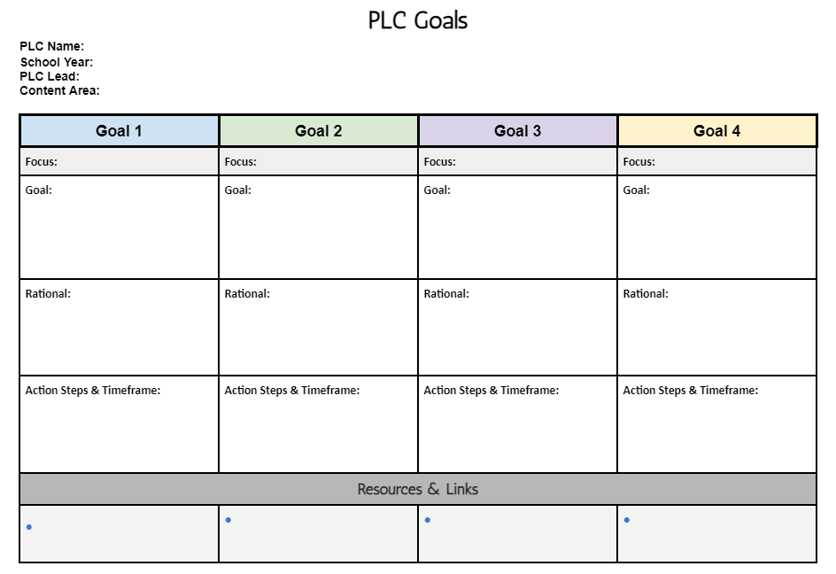Click the Rational cell under Goal 1
836x574 pixels.
(x=120, y=328)
